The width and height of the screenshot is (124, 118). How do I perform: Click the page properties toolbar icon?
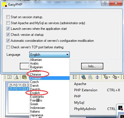(x=9, y=77)
